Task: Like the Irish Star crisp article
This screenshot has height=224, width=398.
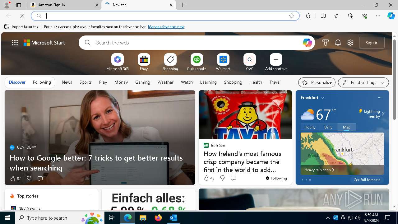Action: (x=209, y=178)
